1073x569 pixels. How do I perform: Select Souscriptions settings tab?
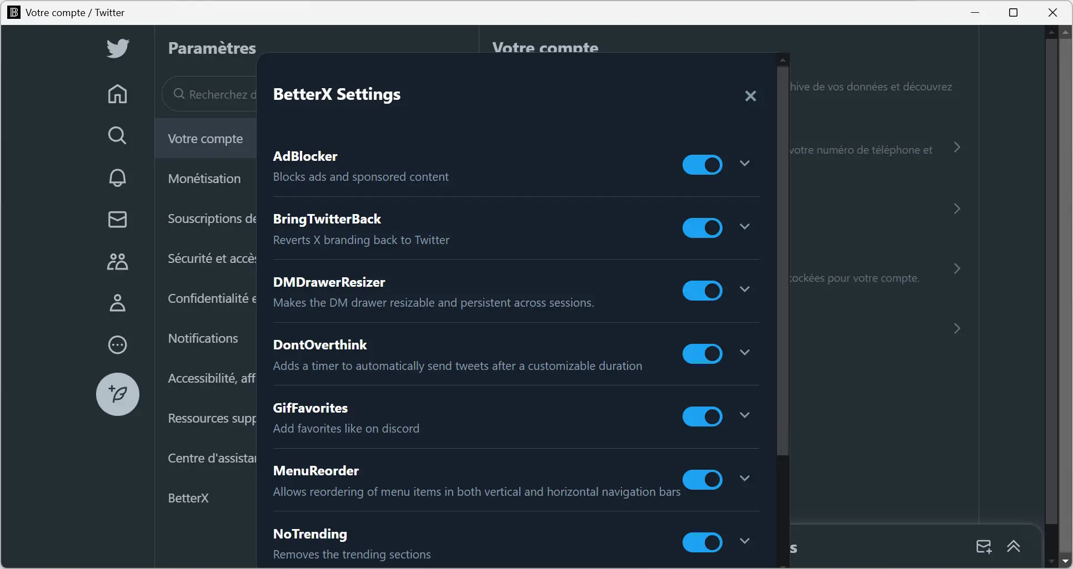click(x=205, y=219)
